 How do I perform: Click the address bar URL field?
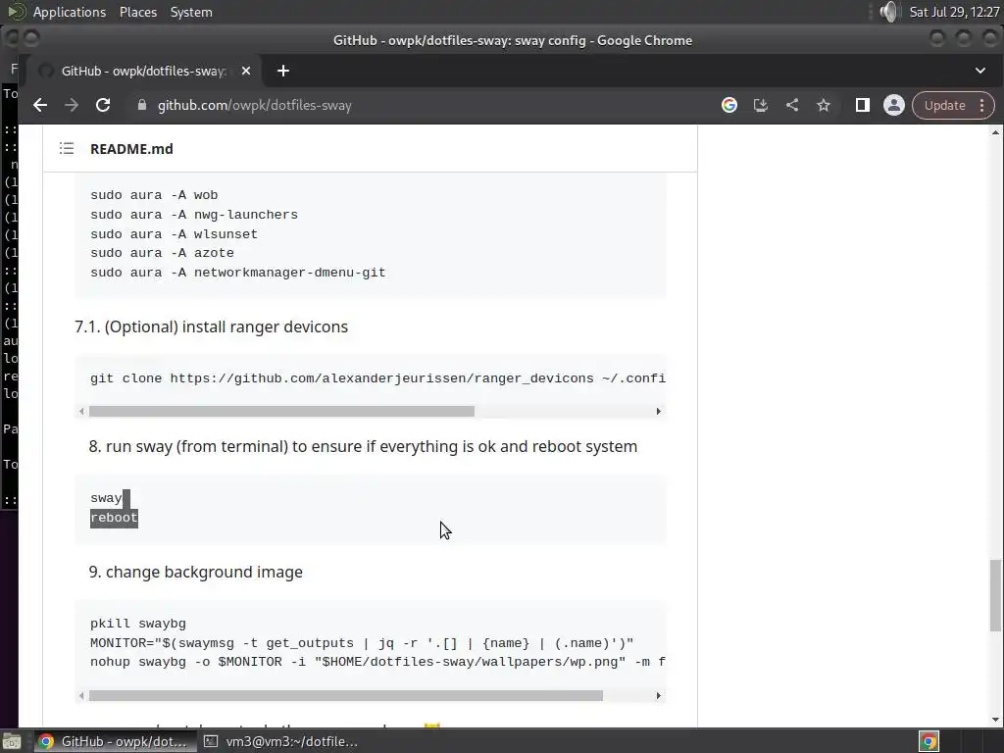255,105
